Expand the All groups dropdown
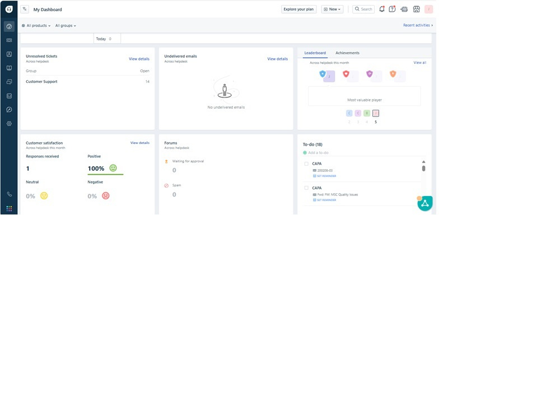560x420 pixels. point(66,26)
